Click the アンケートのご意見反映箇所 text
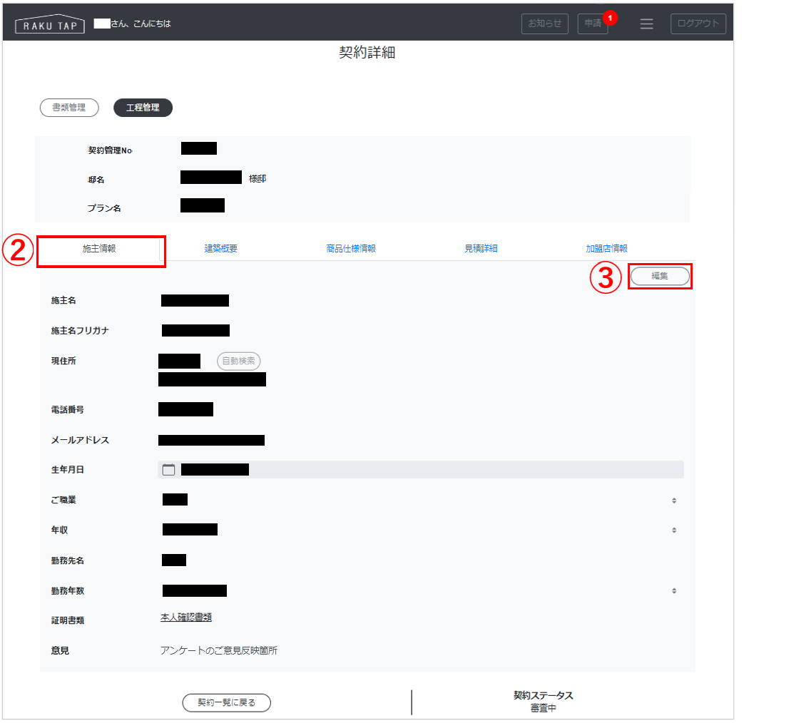This screenshot has height=723, width=811. pyautogui.click(x=219, y=650)
